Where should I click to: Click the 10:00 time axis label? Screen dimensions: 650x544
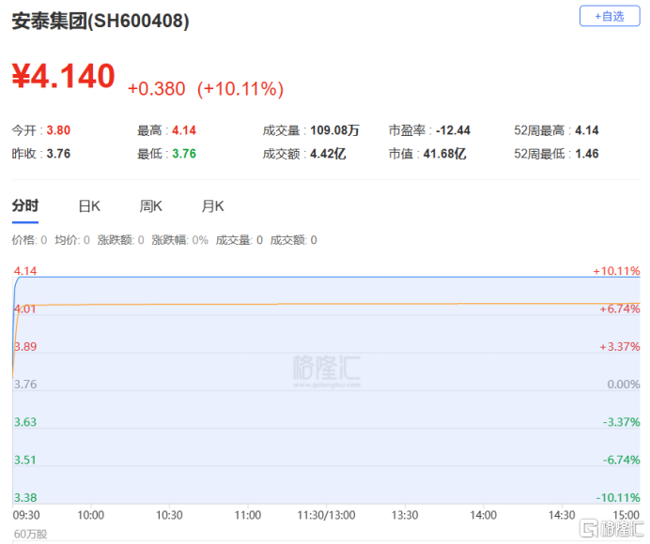tap(91, 515)
